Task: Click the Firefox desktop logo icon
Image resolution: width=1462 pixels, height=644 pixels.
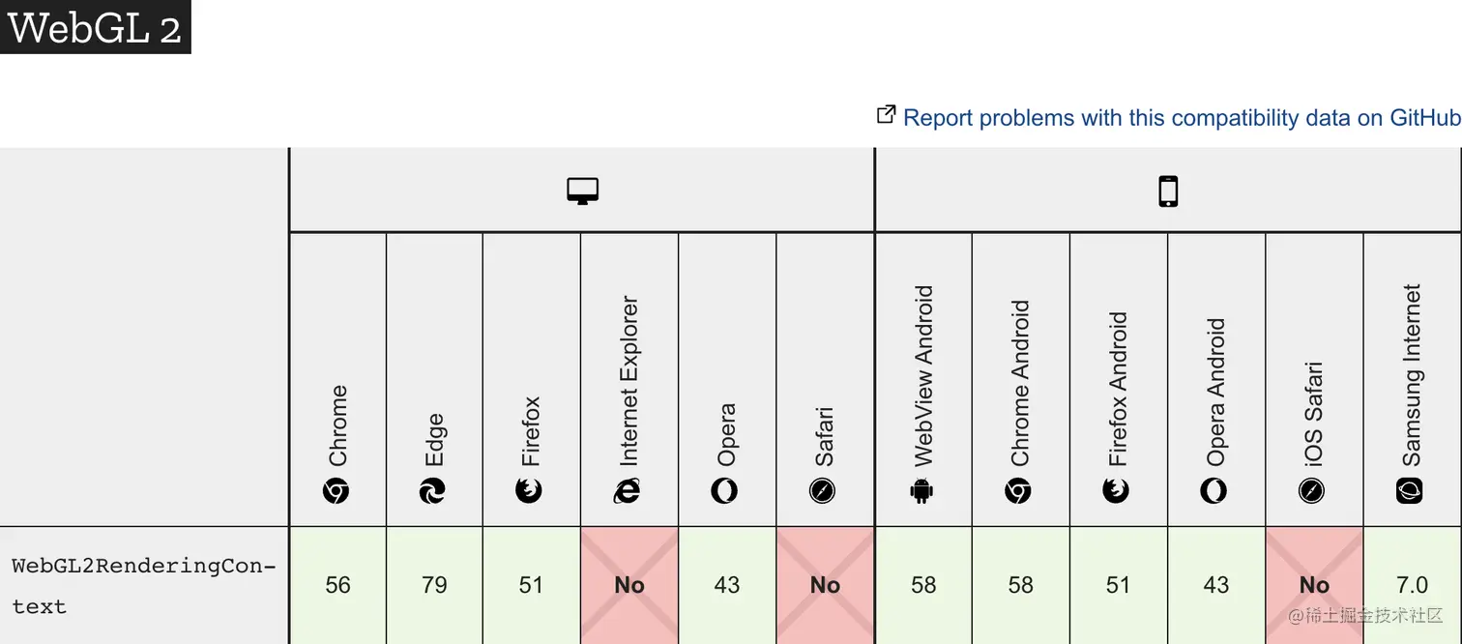Action: [530, 491]
